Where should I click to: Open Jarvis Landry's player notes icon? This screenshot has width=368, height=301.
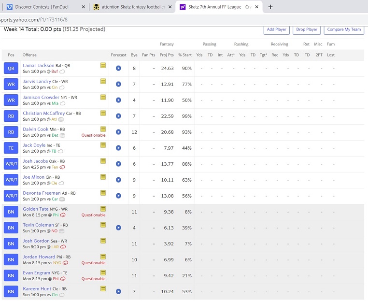coord(103,81)
